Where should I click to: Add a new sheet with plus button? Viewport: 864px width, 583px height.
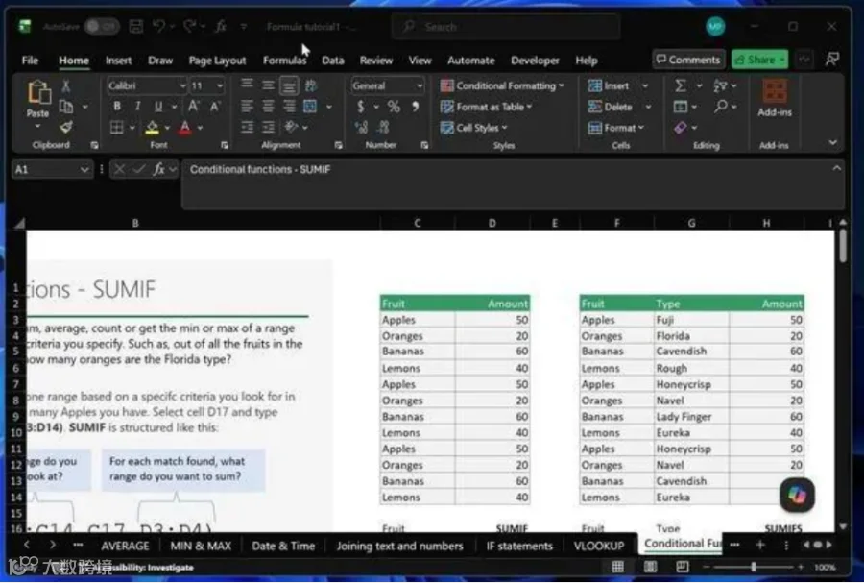click(760, 545)
